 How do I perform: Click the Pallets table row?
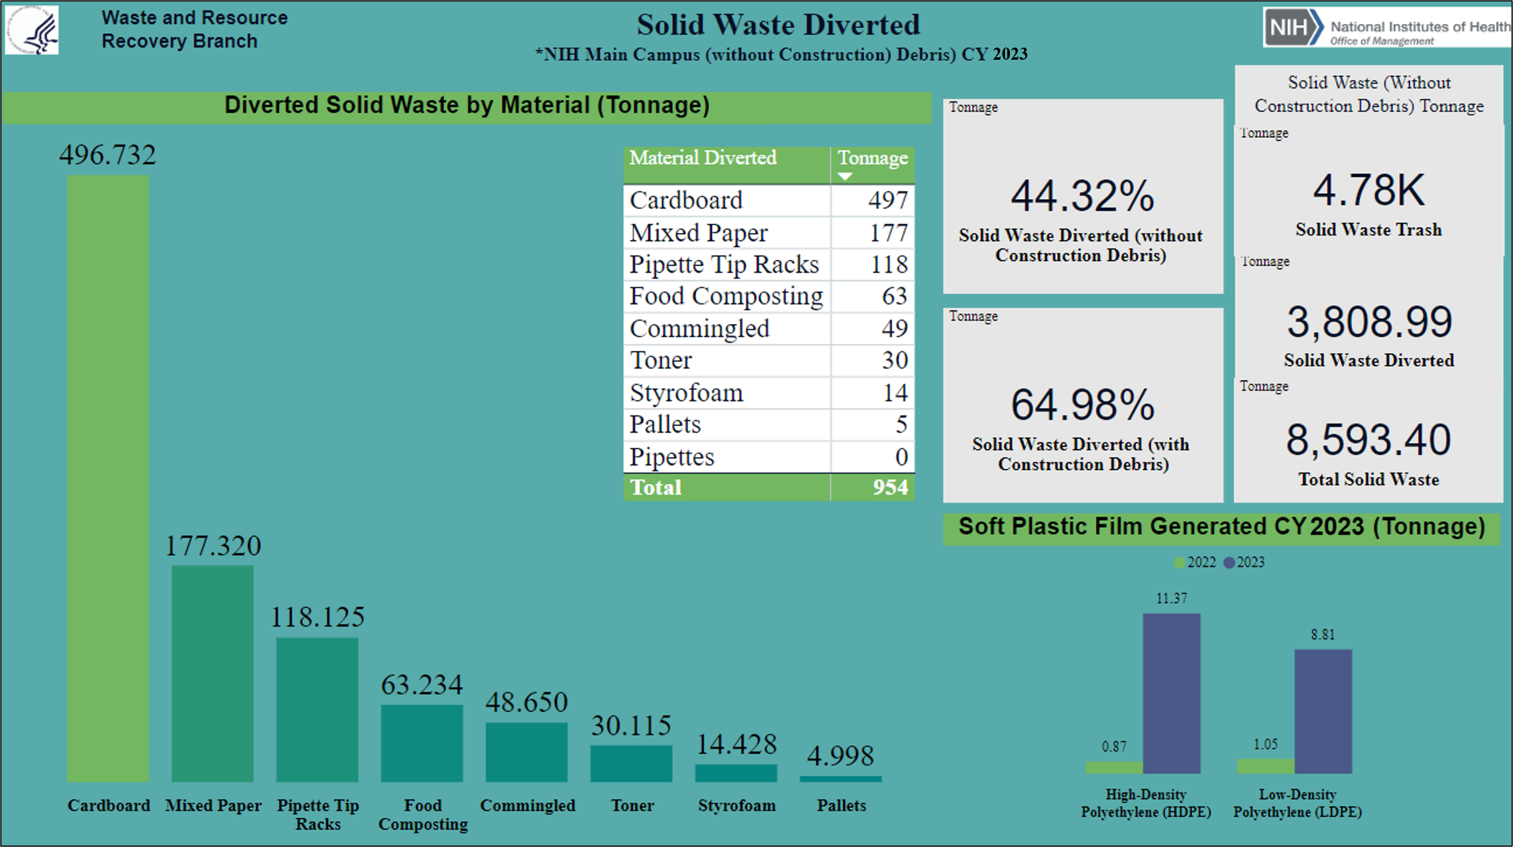(x=769, y=425)
